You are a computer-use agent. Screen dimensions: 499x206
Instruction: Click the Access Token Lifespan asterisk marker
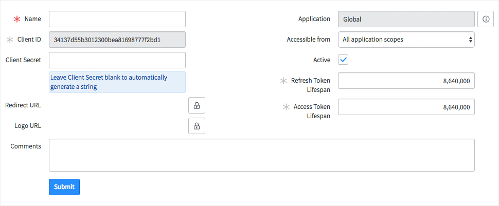click(286, 107)
